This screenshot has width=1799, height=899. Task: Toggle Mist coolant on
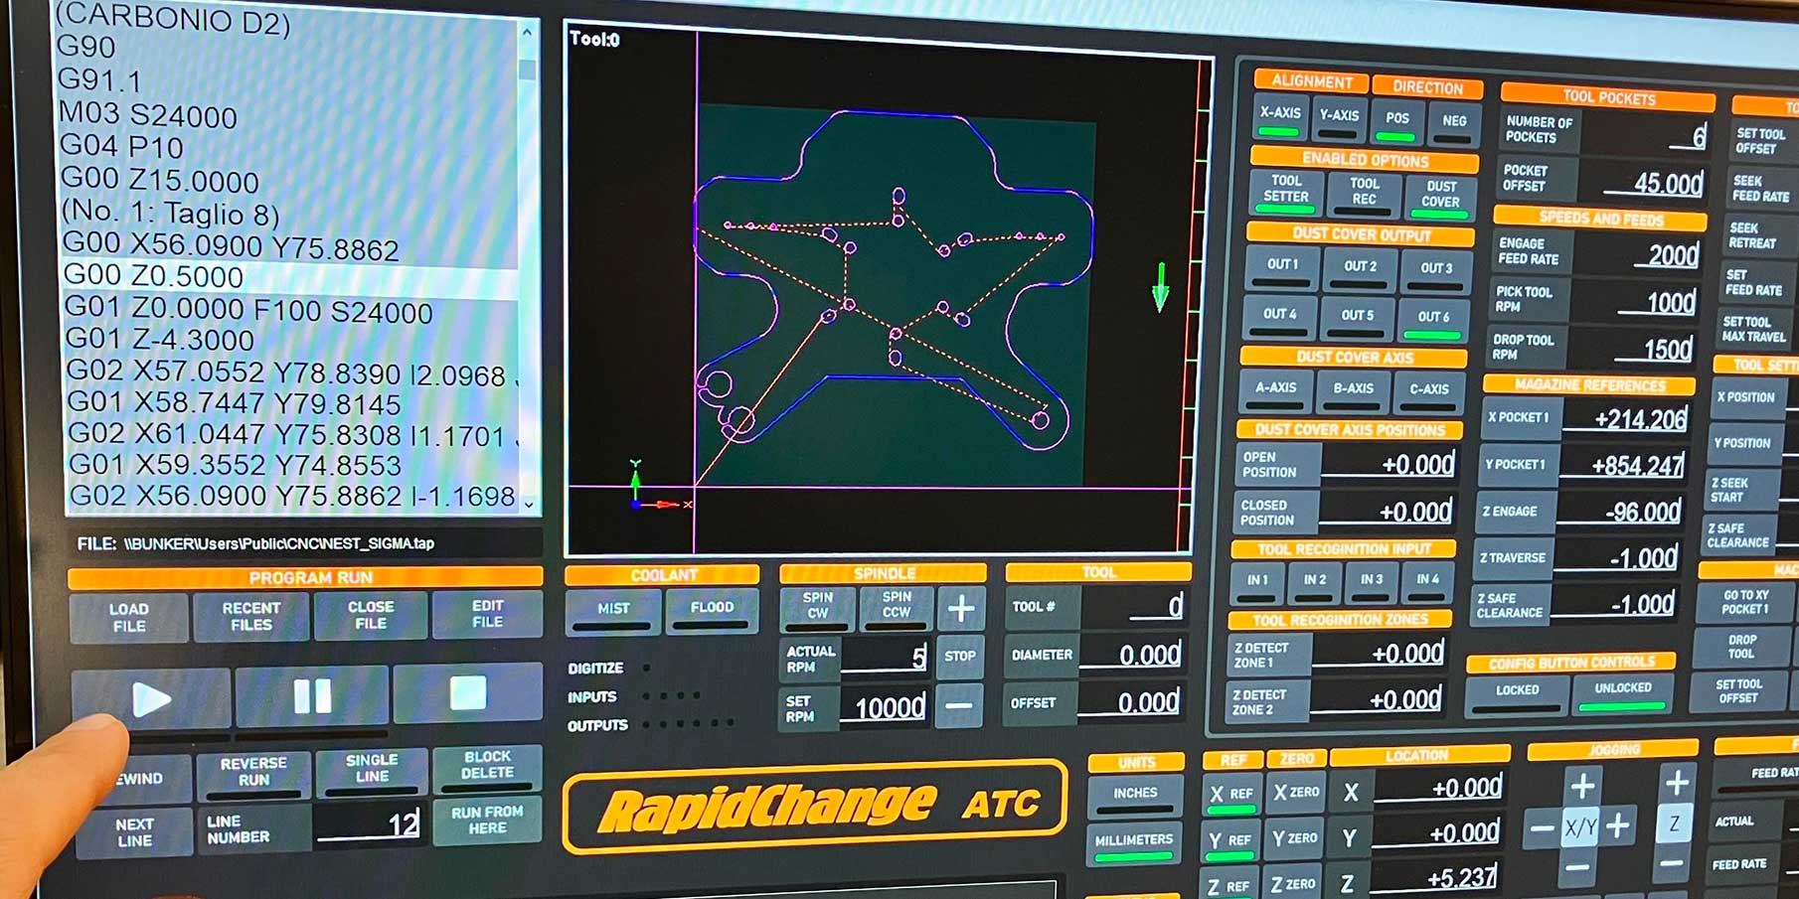[613, 609]
